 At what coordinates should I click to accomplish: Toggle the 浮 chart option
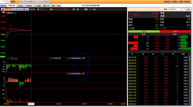pos(17,9)
